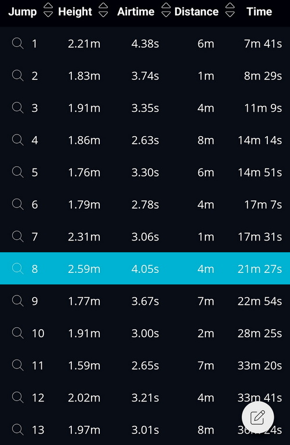This screenshot has width=290, height=445.
Task: Open details magnifier on highlighted jump 8
Action: [17, 268]
